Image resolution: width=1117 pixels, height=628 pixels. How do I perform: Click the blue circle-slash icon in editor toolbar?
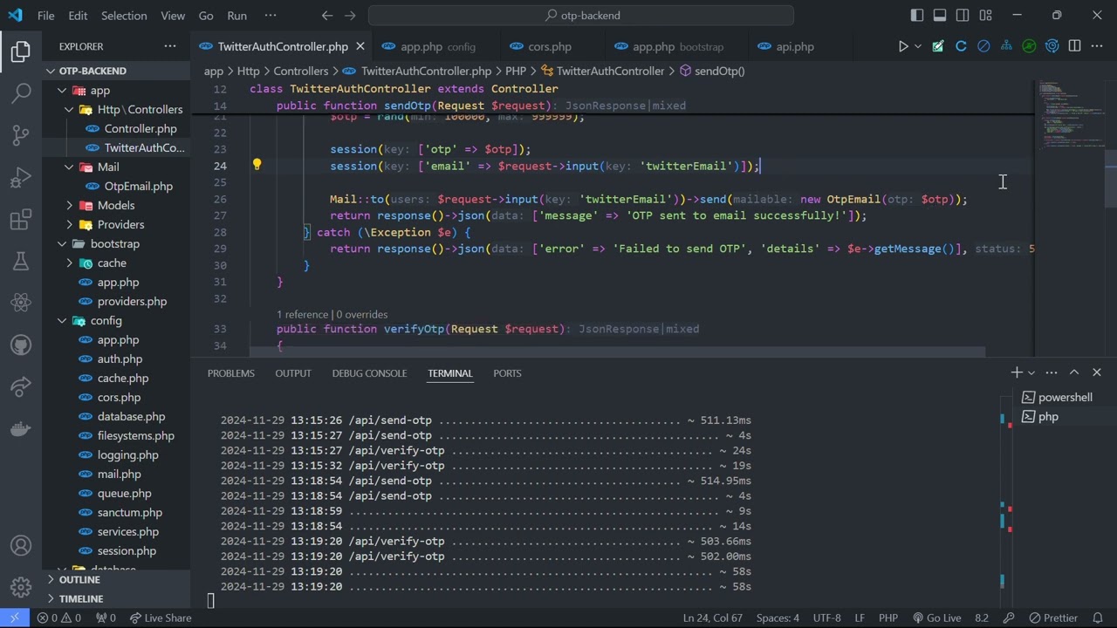coord(983,46)
